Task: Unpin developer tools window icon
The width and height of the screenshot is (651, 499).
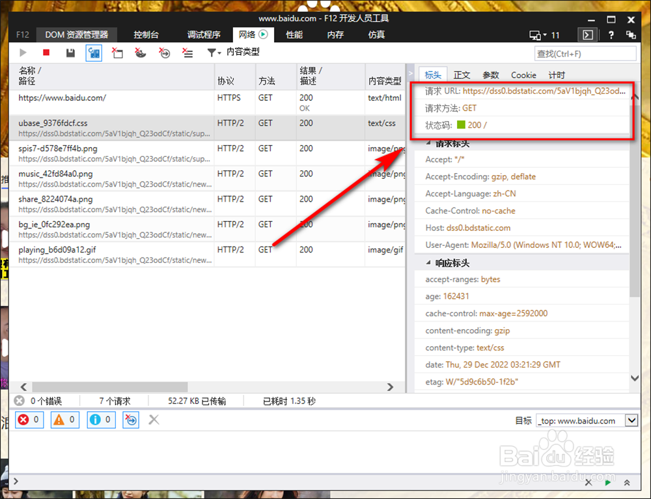Action: [631, 35]
